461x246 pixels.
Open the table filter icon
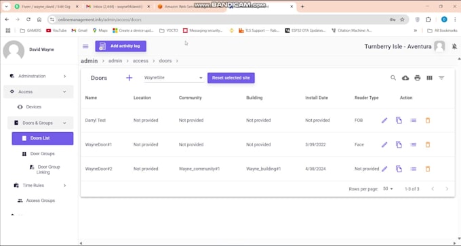[441, 78]
